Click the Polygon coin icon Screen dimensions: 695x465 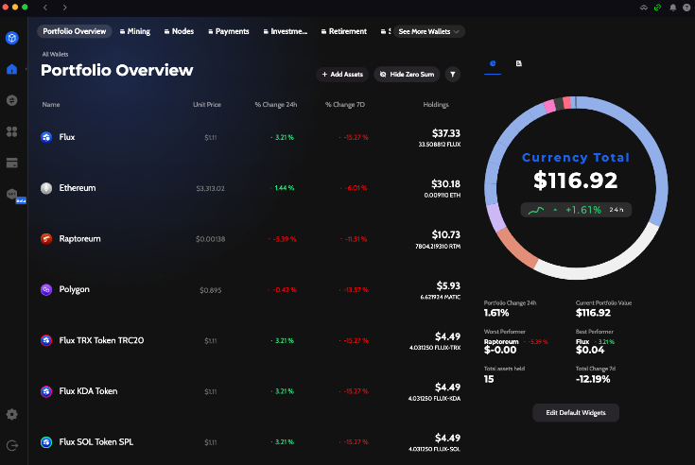(46, 289)
